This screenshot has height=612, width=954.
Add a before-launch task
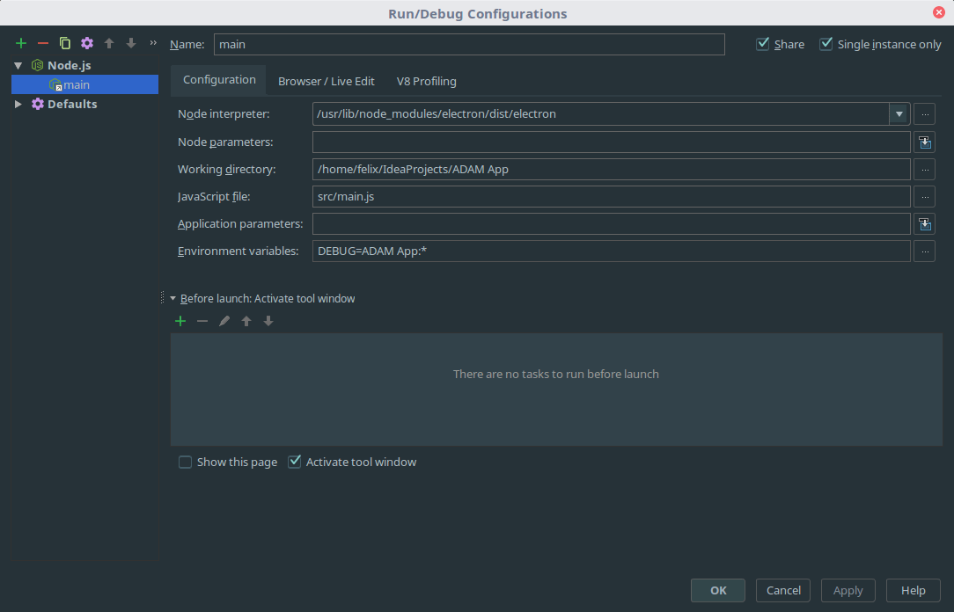[x=180, y=320]
